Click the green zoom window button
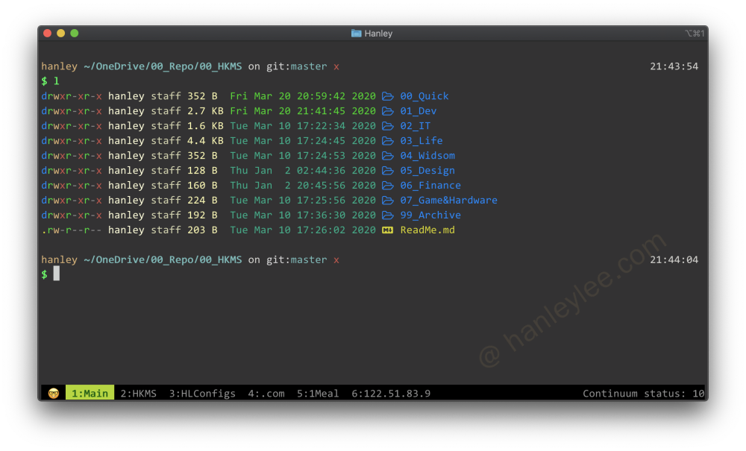The height and width of the screenshot is (451, 746). 74,34
